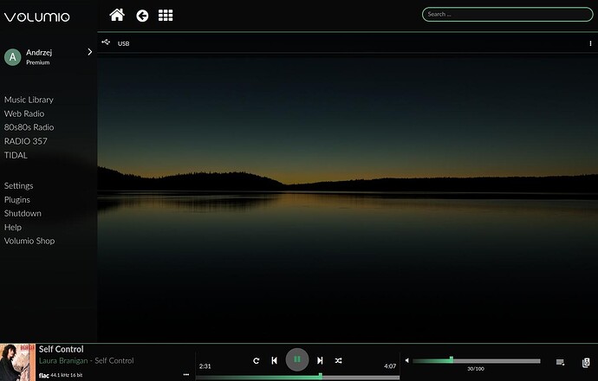Screen dimensions: 598x381
Task: Skip to the next track
Action: [320, 360]
